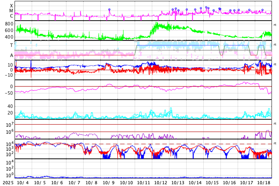Click the isolated flare marker near 10/9
Screen dimensions: 279x186
110,10
